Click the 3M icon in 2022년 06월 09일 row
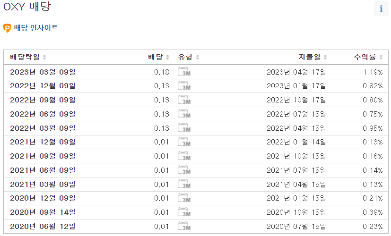Screen dimensions: 391x236 click(x=184, y=114)
